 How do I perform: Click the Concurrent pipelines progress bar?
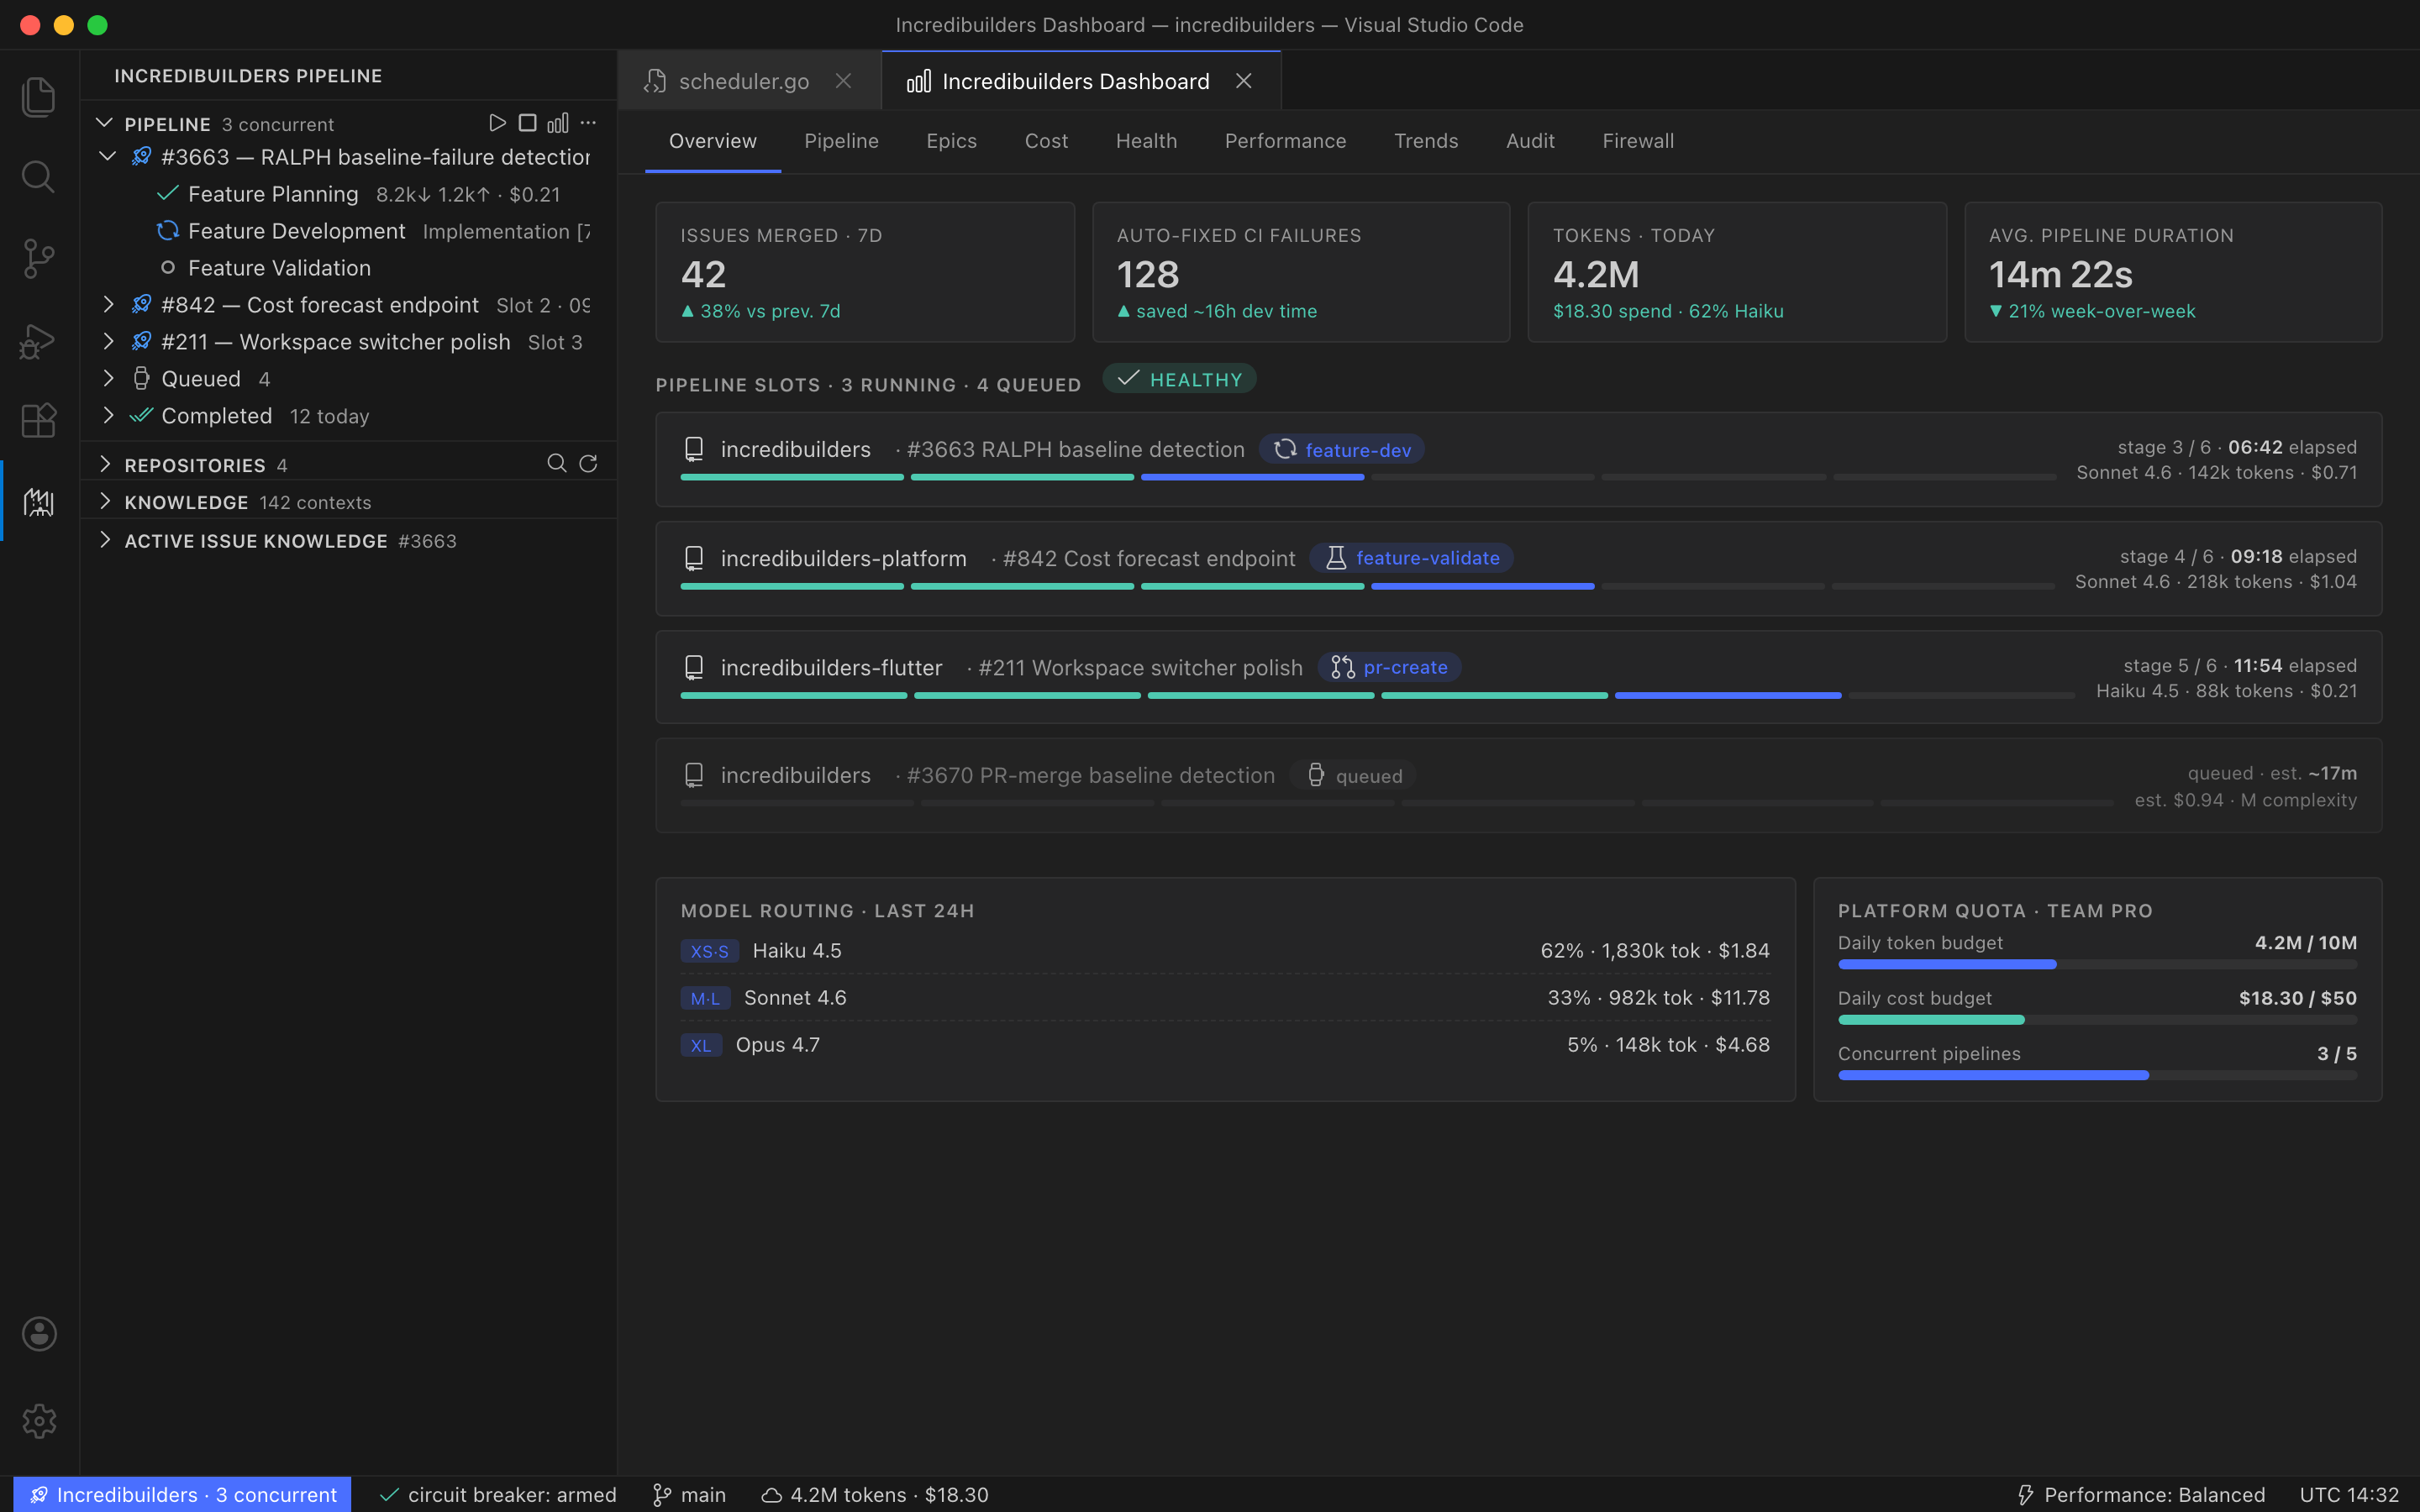pyautogui.click(x=2097, y=1075)
